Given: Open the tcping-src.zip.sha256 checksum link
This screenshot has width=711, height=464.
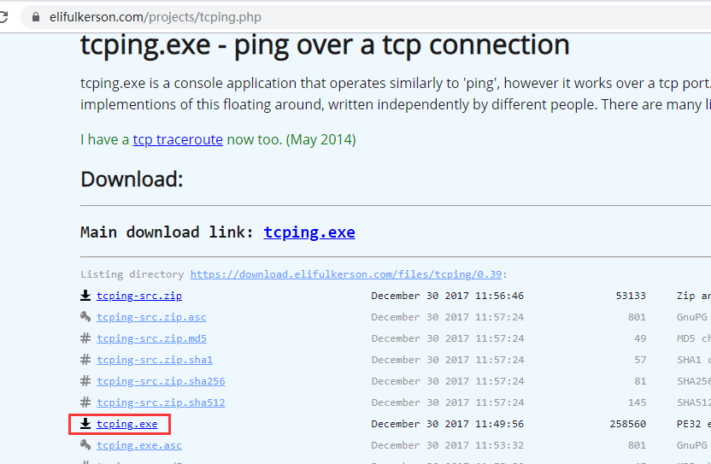Looking at the screenshot, I should [161, 381].
